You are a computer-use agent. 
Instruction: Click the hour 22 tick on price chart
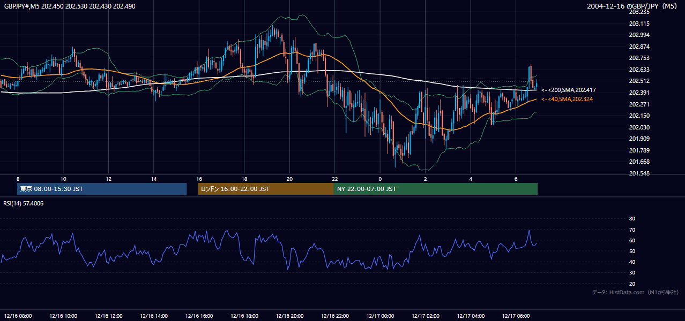335,179
